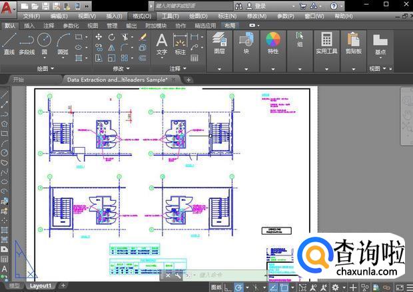413x292 pixels.
Task: Open the 格式(O) menu
Action: pos(141,15)
